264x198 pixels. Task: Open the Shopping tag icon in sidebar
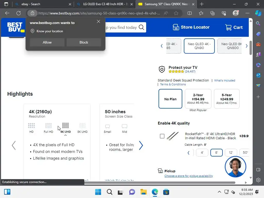coord(258,34)
